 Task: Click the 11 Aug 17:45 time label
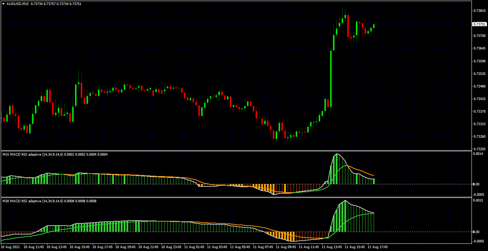coord(377,247)
